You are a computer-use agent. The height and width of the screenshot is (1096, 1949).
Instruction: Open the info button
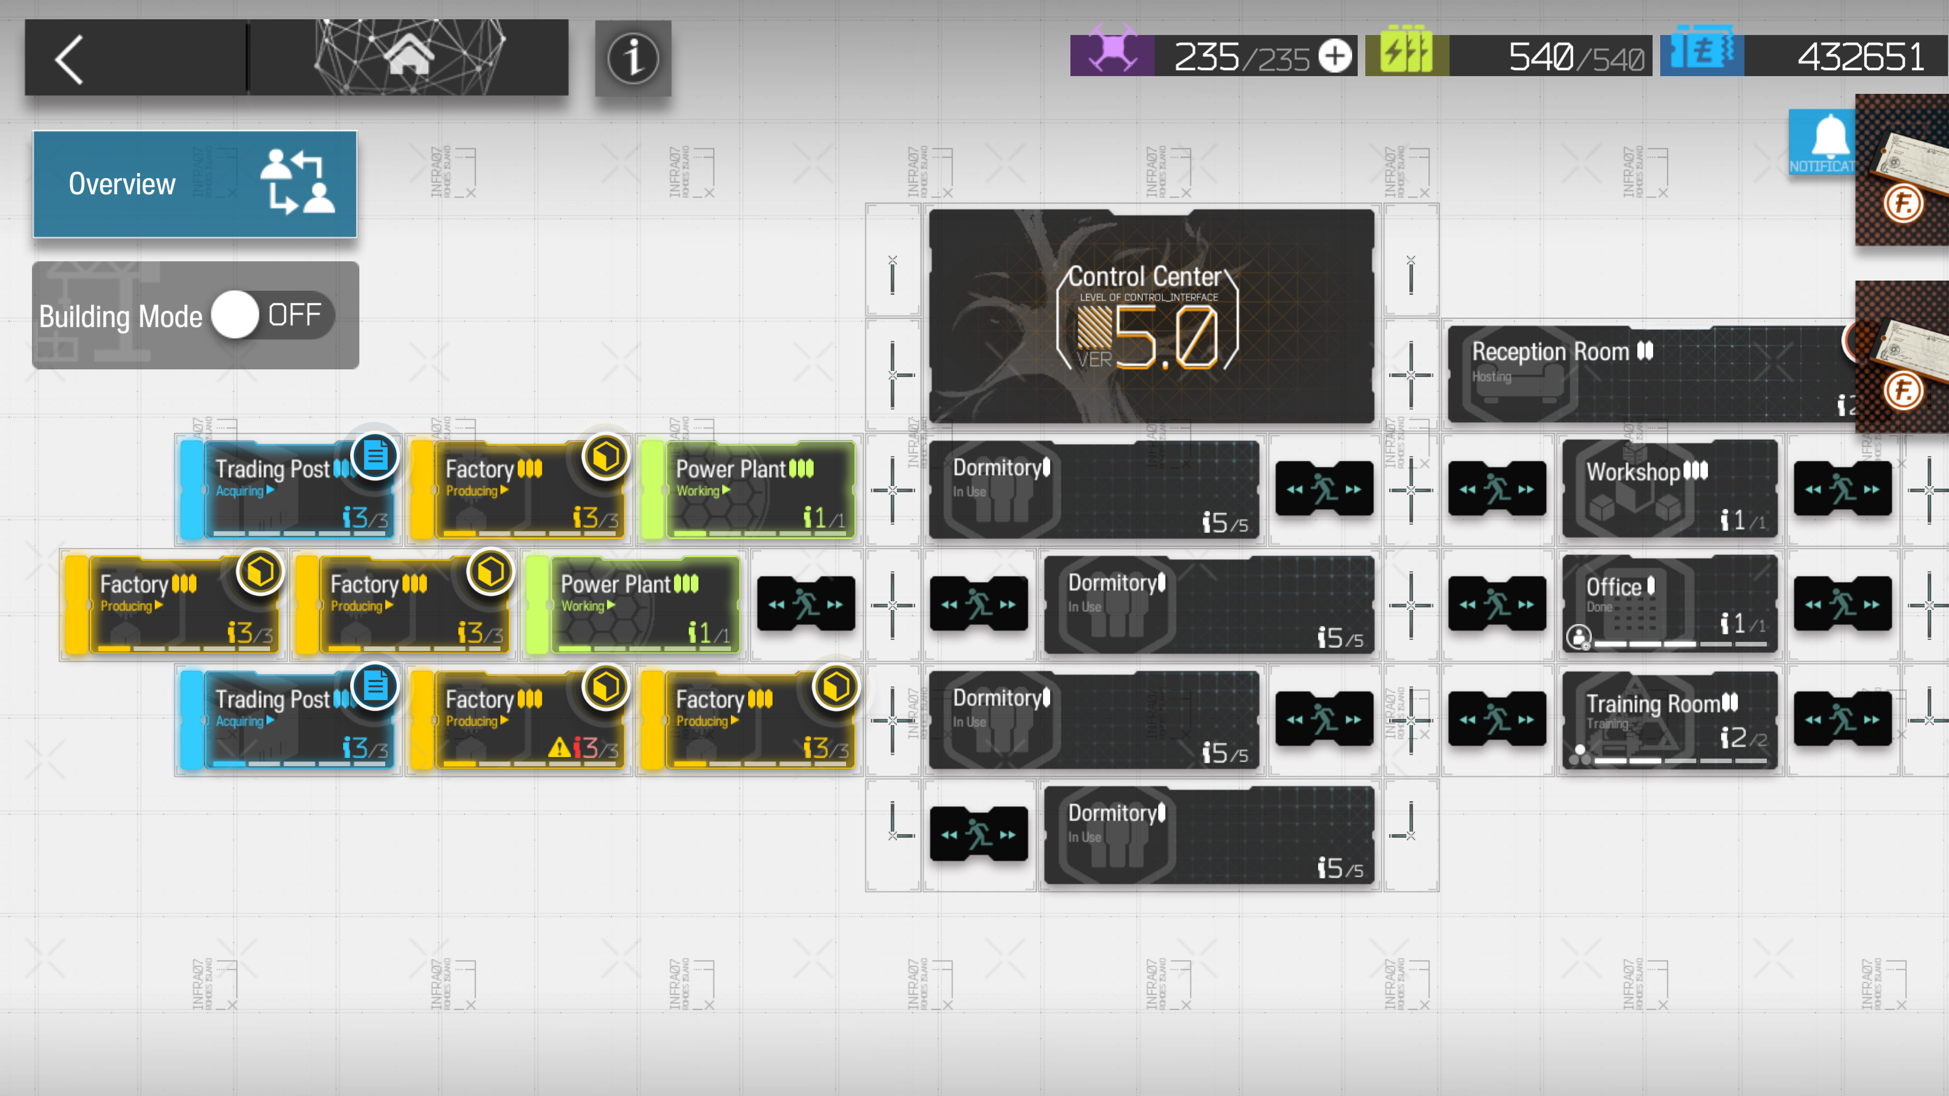[x=632, y=58]
